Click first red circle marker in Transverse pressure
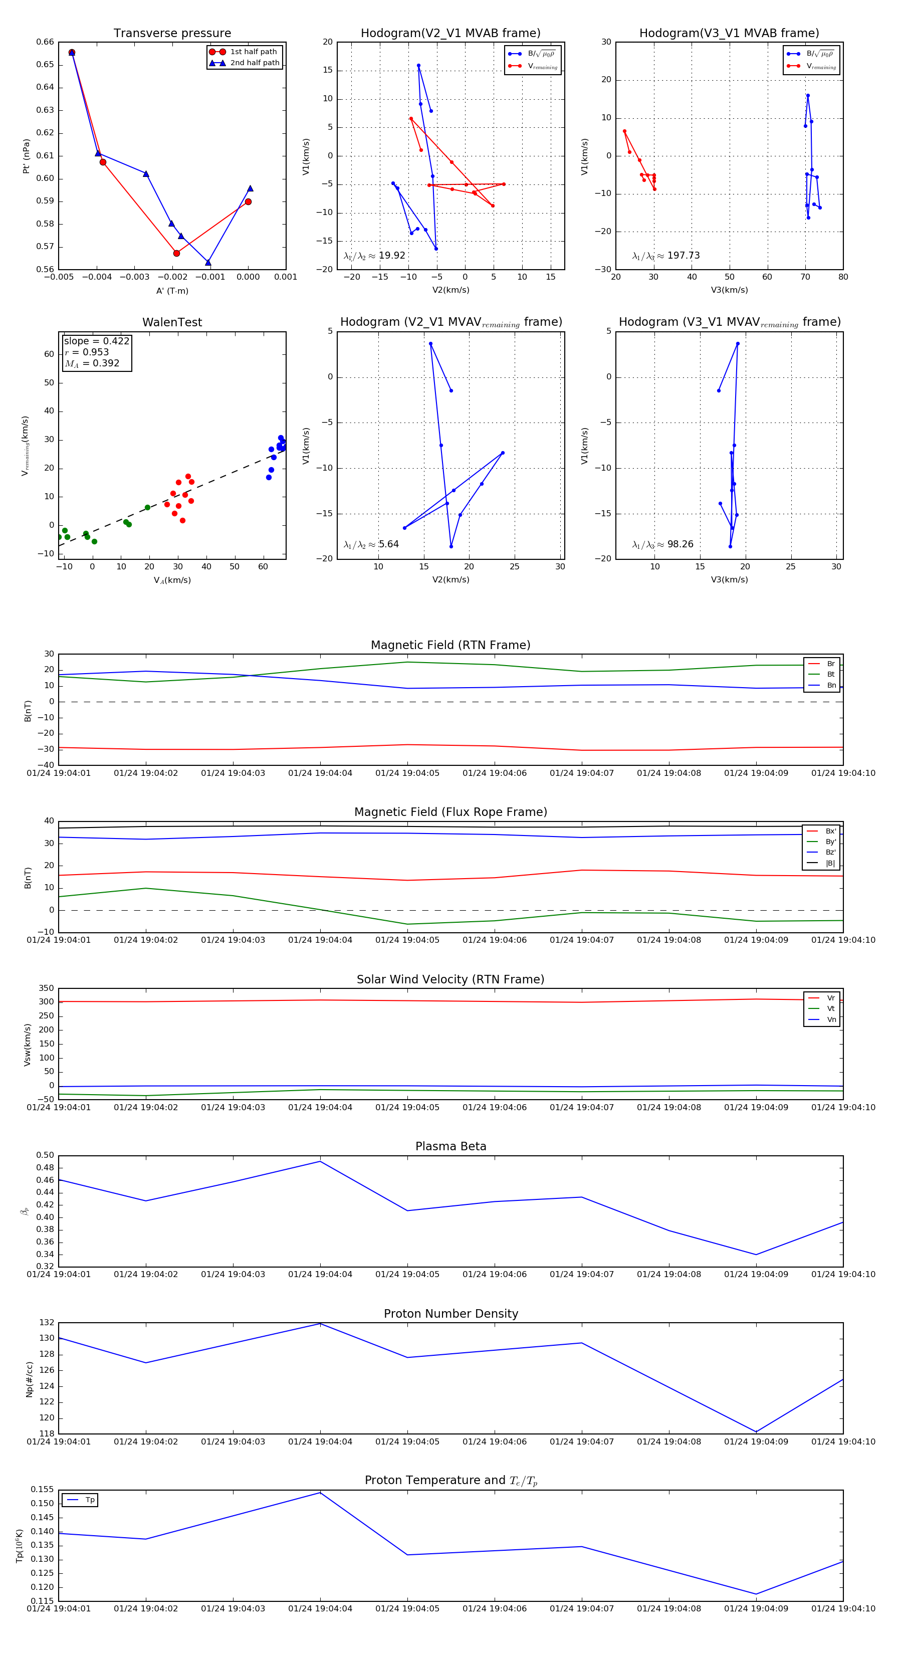The width and height of the screenshot is (902, 1654). (72, 53)
